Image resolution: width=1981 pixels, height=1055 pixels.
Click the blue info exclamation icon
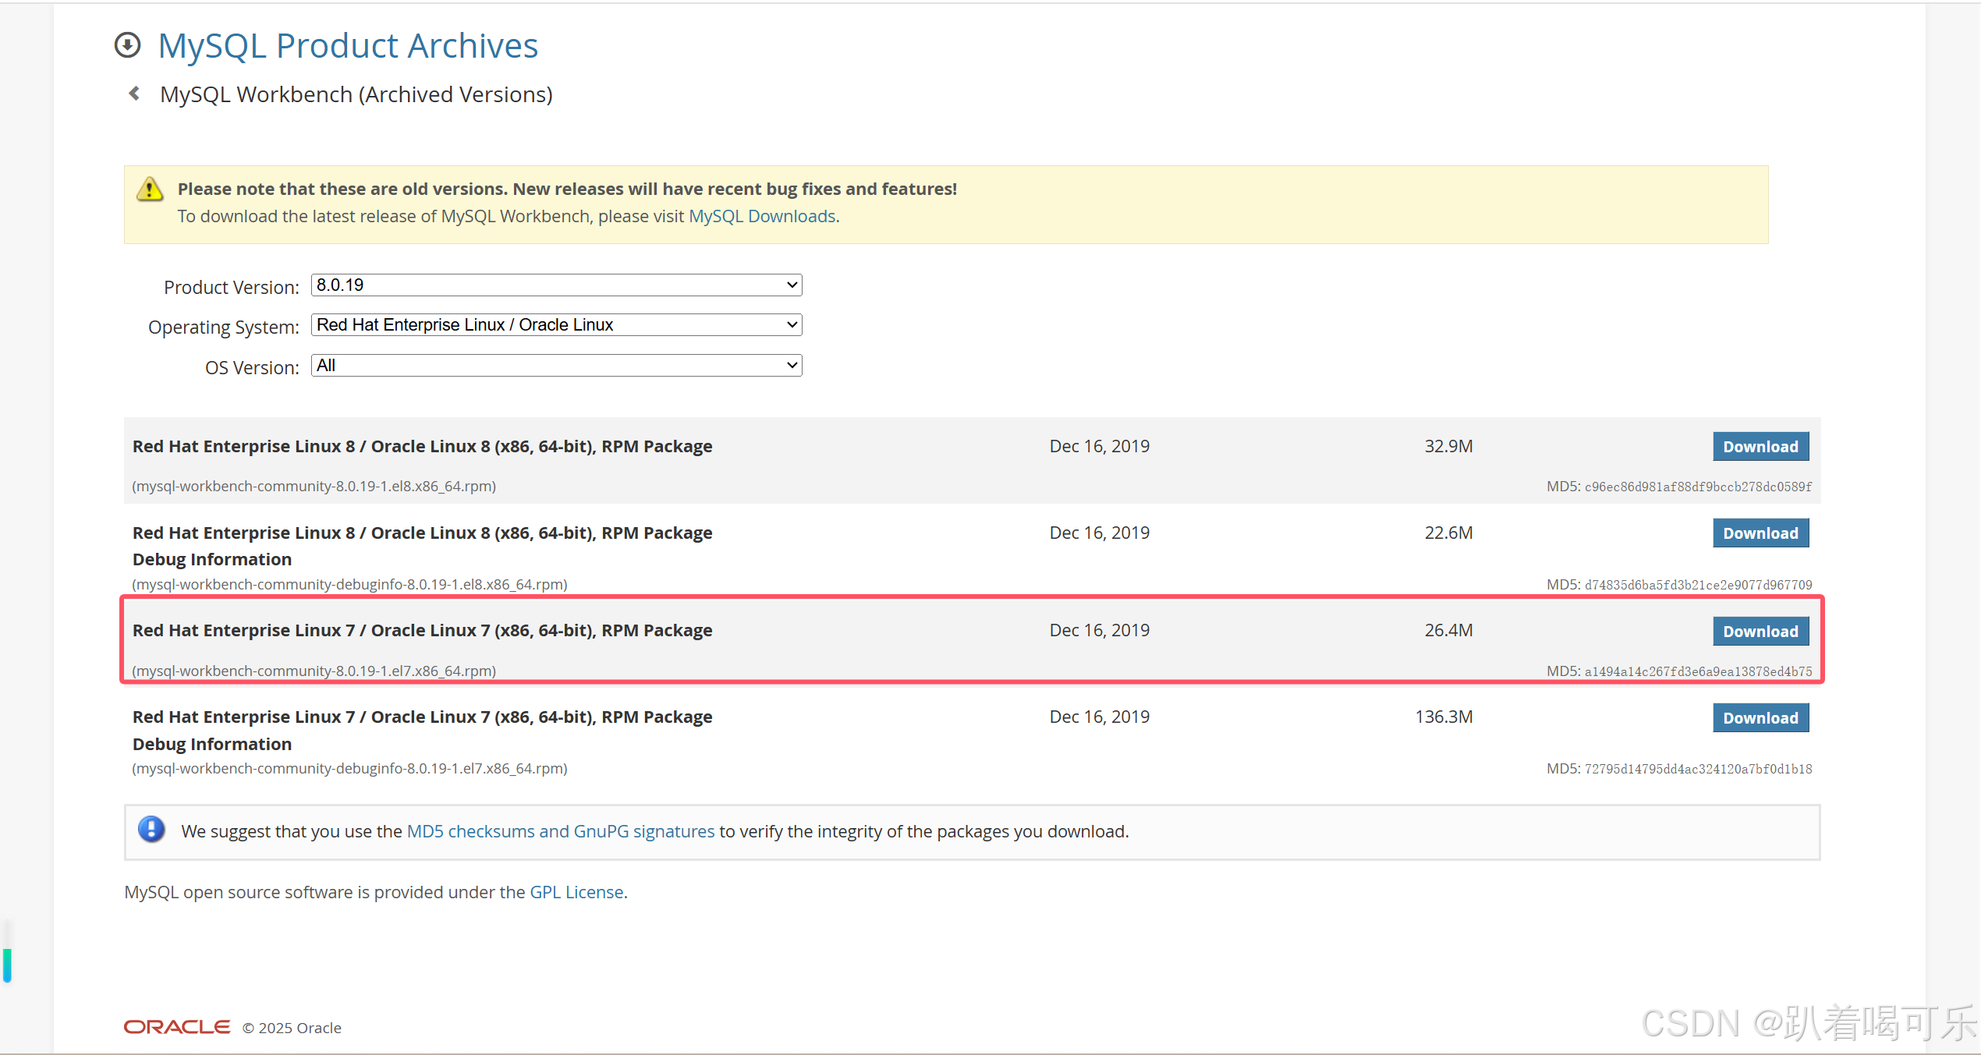[x=151, y=830]
